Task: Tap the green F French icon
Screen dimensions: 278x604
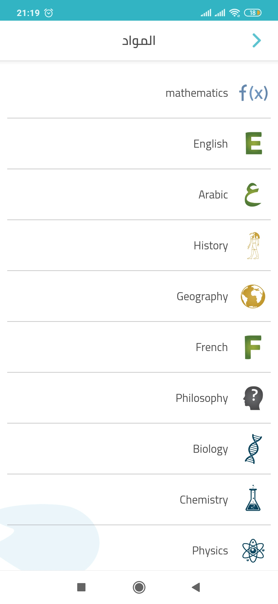Action: (253, 347)
